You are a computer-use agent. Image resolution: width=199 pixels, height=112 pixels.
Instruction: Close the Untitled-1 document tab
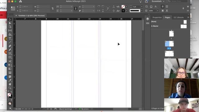coord(16,16)
